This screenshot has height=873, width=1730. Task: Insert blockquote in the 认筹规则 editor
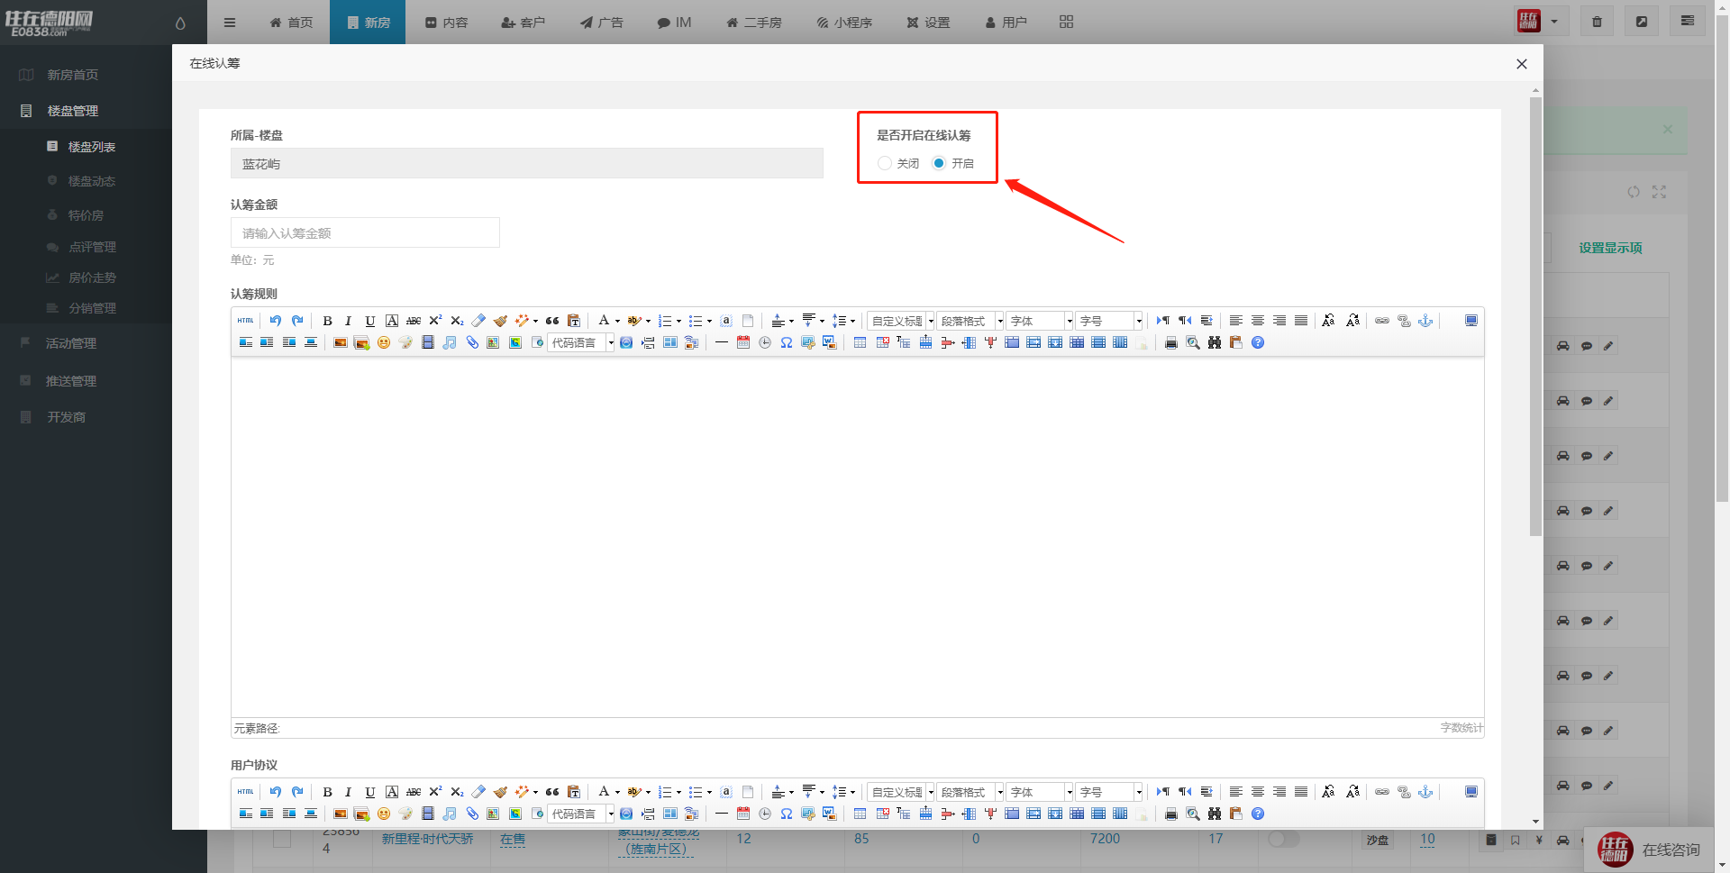pyautogui.click(x=552, y=321)
